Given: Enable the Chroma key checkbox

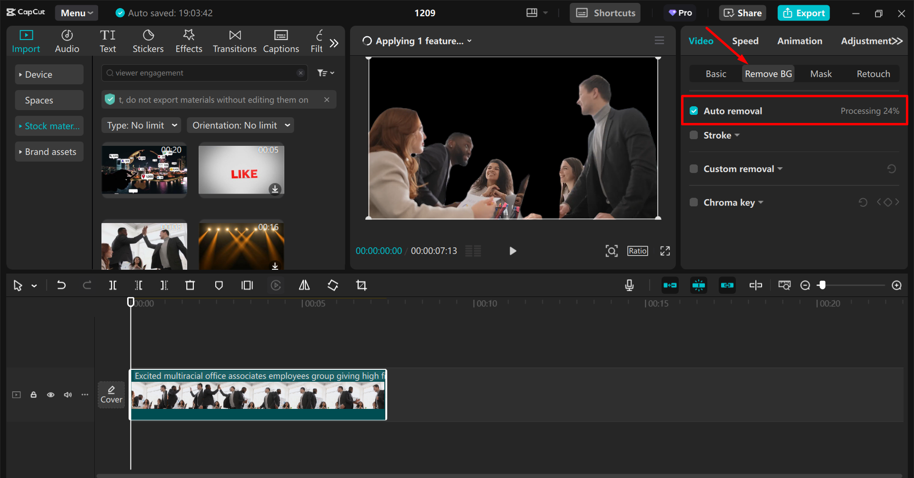Looking at the screenshot, I should click(x=694, y=202).
